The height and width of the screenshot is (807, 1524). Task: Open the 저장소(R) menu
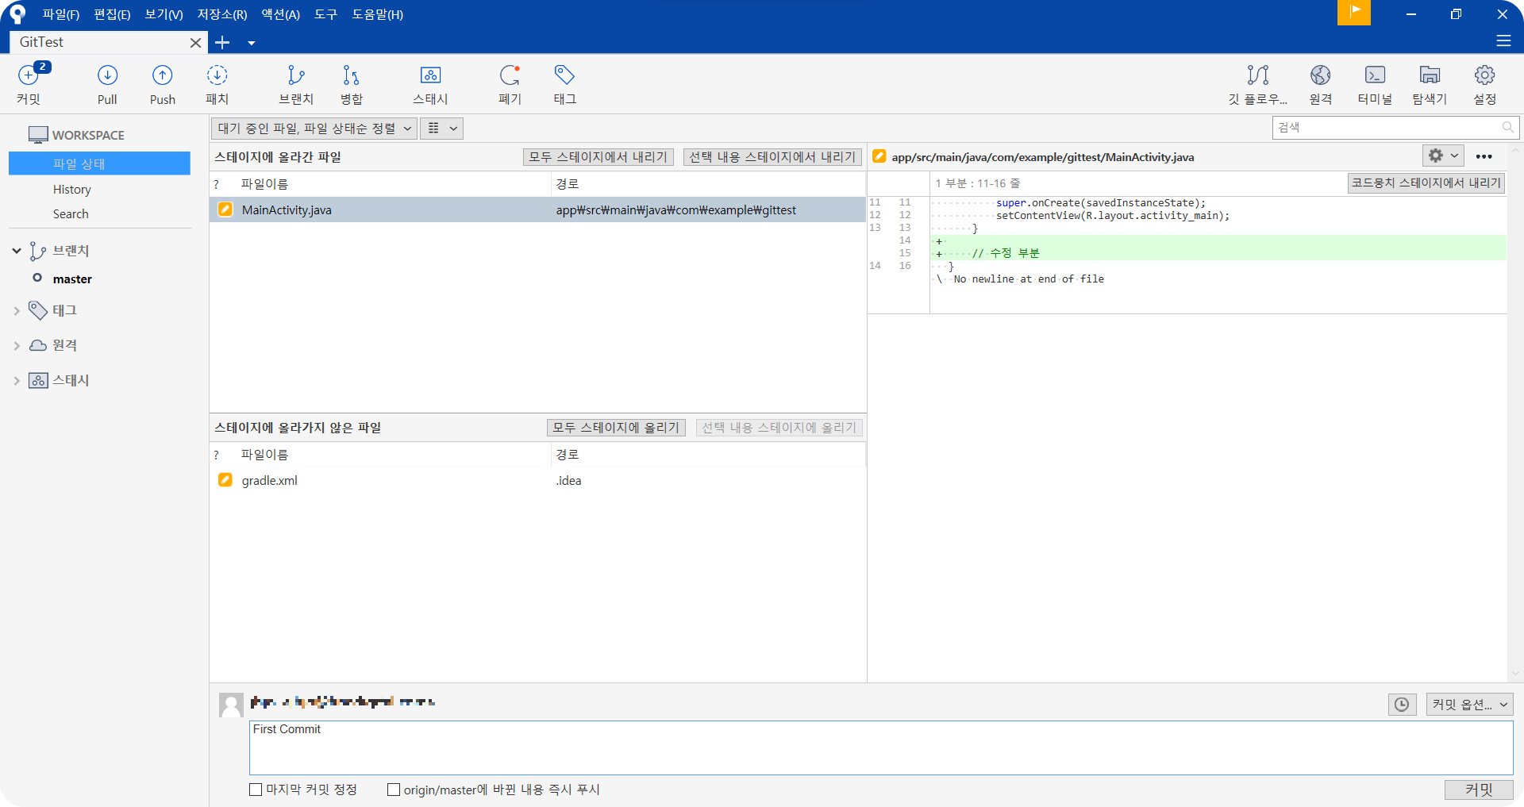(221, 14)
